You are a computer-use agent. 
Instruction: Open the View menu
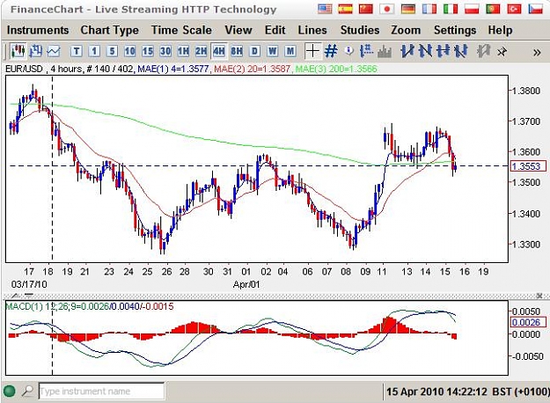[238, 30]
